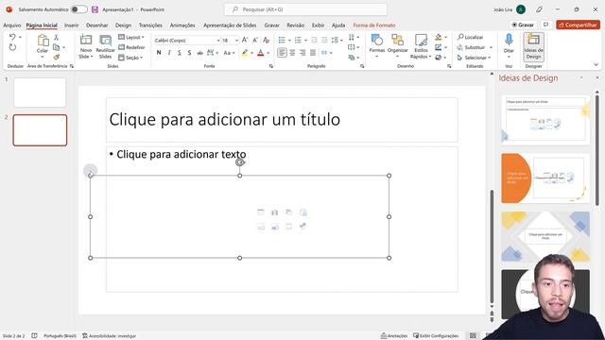The image size is (605, 340).
Task: Align text right in Parágrafo group
Action: (302, 53)
